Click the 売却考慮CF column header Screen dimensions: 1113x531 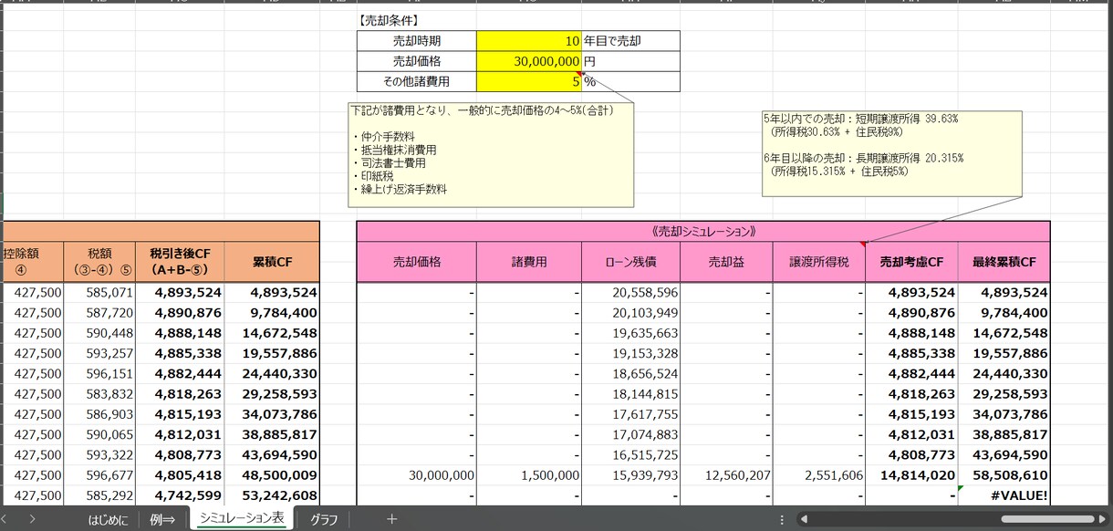pyautogui.click(x=911, y=262)
